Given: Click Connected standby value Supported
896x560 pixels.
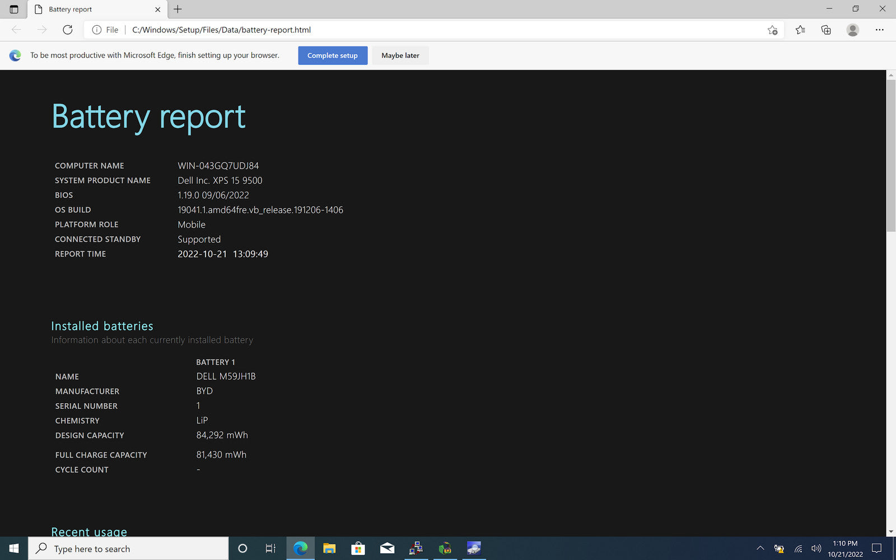Looking at the screenshot, I should tap(199, 239).
